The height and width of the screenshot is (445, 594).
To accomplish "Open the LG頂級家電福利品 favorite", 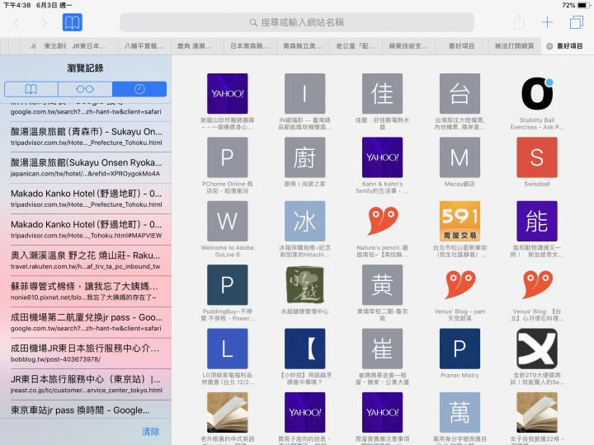I will (228, 349).
